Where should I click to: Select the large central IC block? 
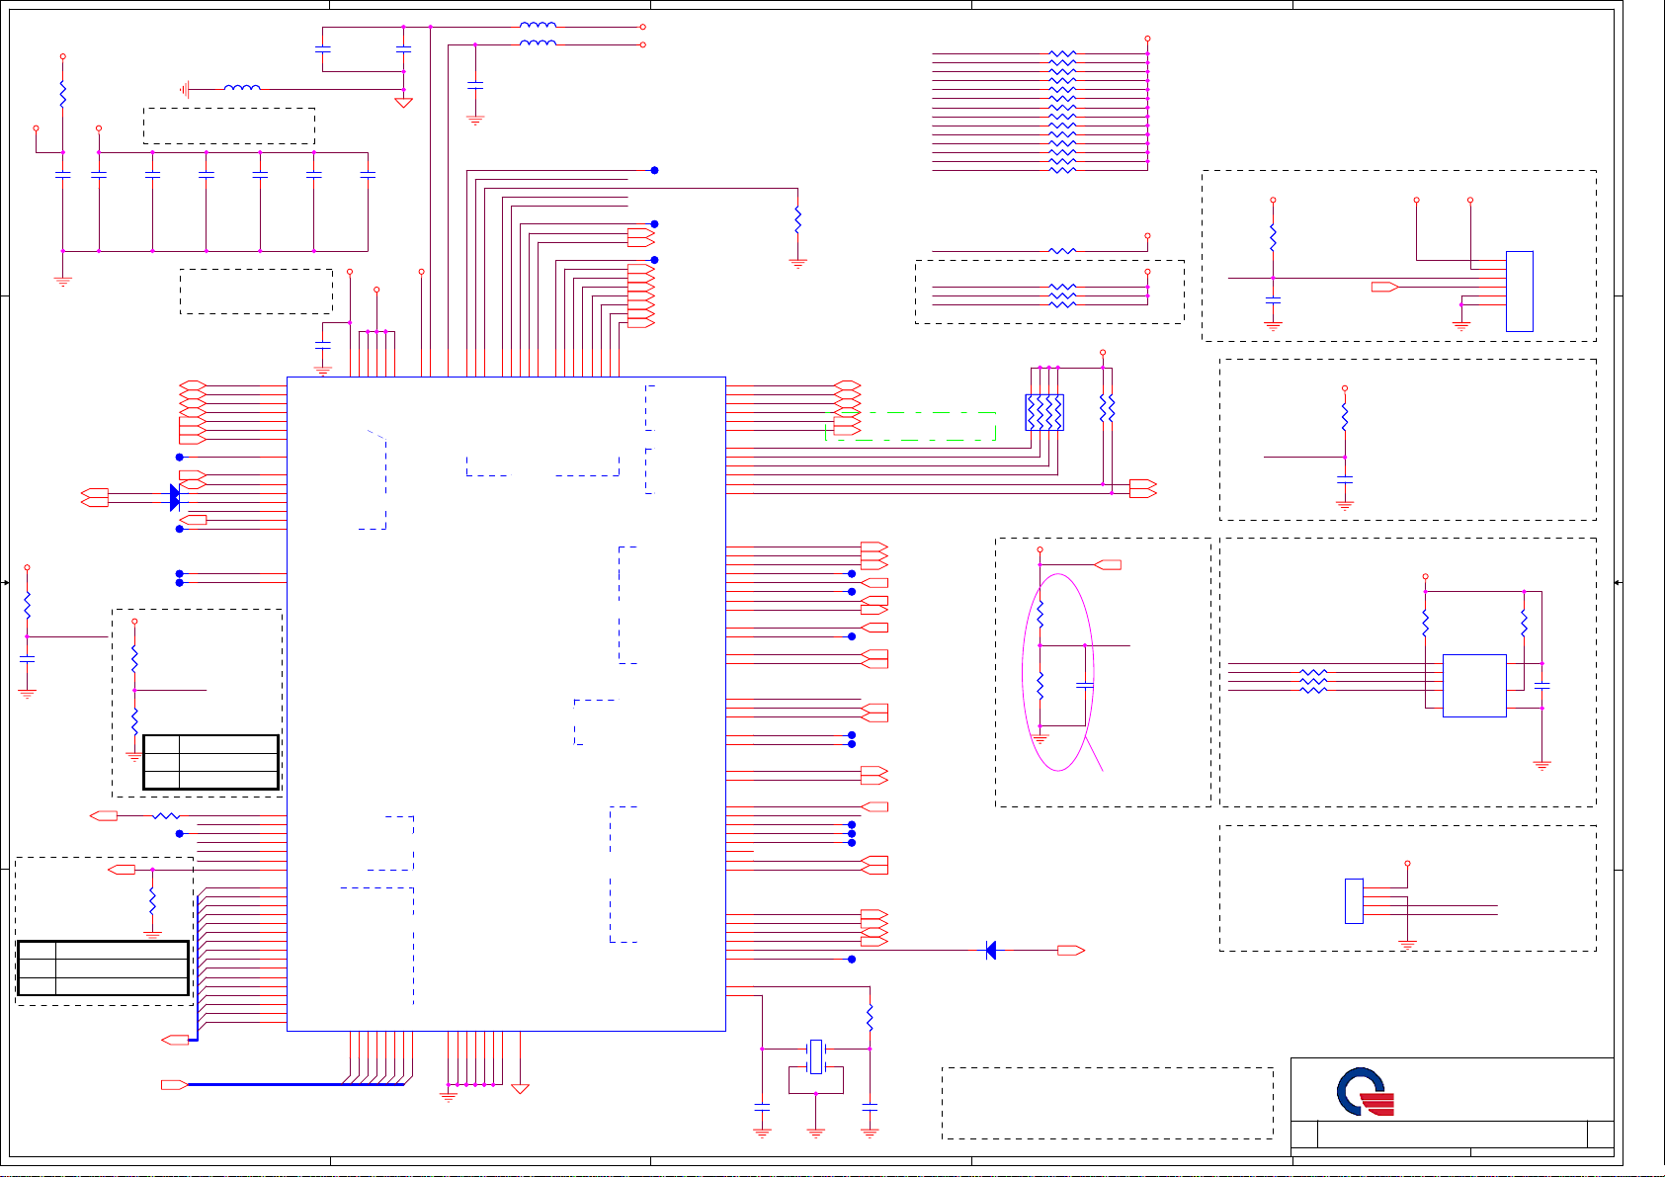506,704
